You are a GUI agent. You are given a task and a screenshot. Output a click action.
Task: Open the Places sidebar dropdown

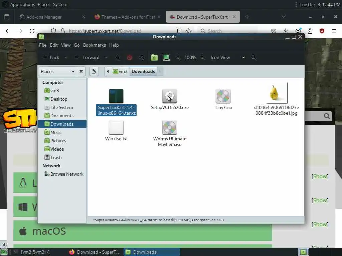58,71
